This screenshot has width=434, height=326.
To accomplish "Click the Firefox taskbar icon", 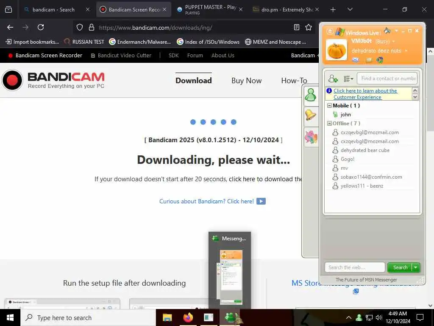I will tap(188, 318).
